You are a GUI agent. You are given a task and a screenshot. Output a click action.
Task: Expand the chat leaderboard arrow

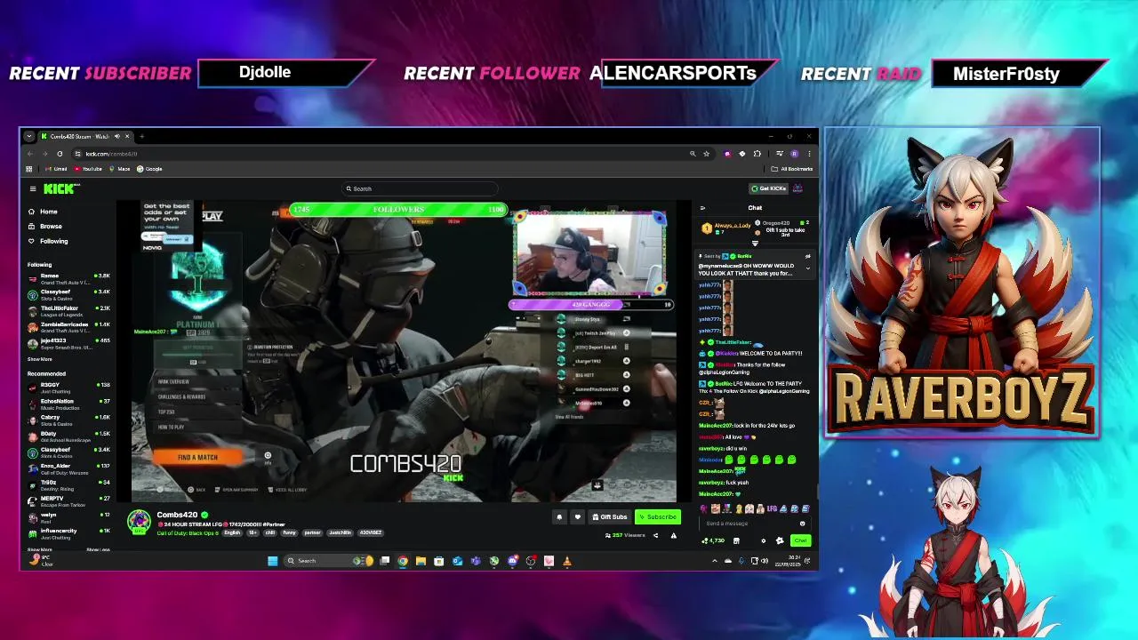(x=755, y=244)
